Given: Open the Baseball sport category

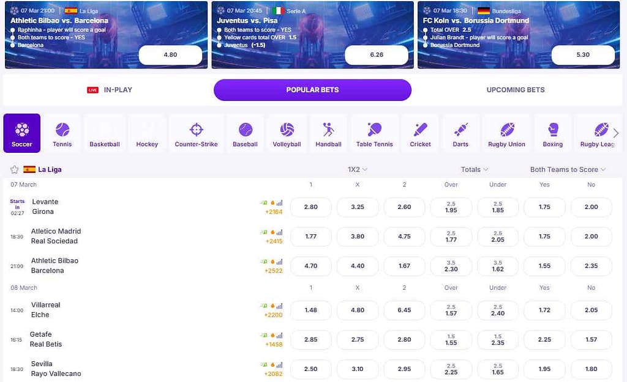Looking at the screenshot, I should [245, 133].
